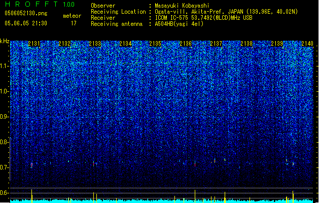The width and height of the screenshot is (319, 203).
Task: Click the 2140 time marker
Action: (307, 44)
